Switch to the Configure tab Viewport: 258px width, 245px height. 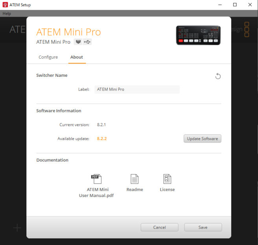[x=48, y=57]
